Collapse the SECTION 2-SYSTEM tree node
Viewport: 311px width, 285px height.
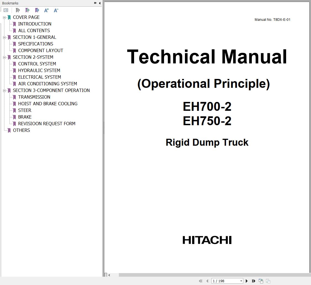pos(4,57)
